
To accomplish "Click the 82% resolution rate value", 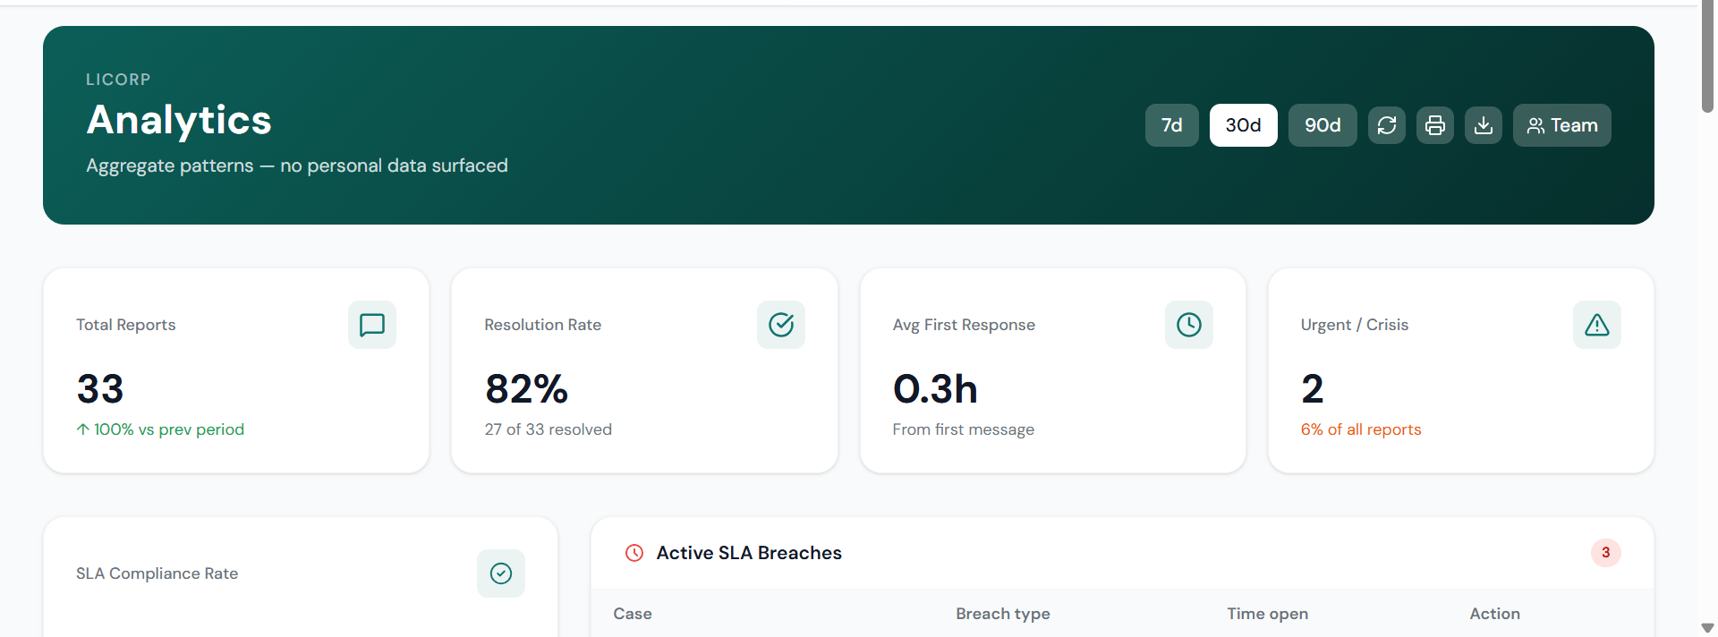I will tap(527, 389).
